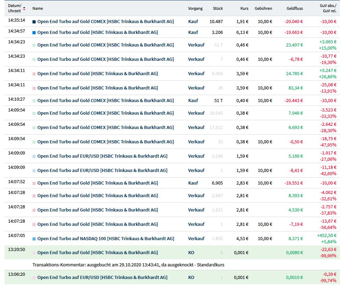Image resolution: width=343 pixels, height=287 pixels.
Task: Click the Kurs column header
Action: coord(244,8)
